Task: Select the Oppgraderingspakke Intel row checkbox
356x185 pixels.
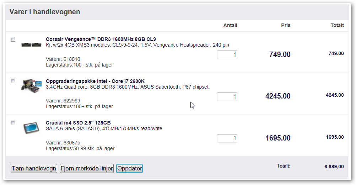Action: point(13,81)
